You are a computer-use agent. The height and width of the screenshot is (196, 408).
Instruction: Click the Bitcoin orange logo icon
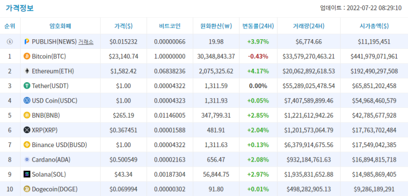point(27,56)
